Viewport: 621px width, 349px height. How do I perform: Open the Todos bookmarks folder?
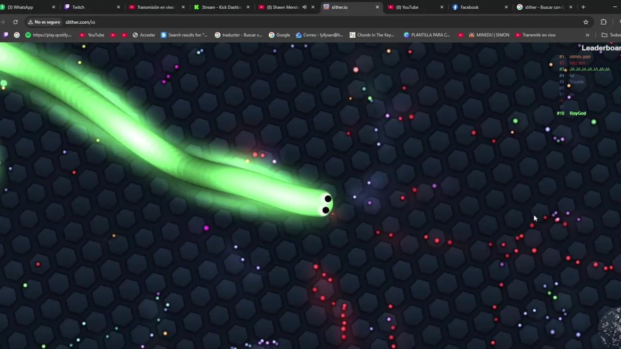610,35
